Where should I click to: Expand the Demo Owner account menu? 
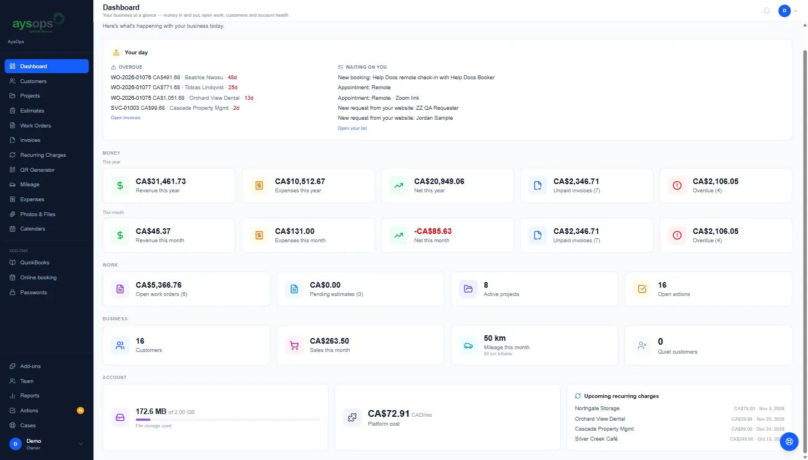[47, 444]
